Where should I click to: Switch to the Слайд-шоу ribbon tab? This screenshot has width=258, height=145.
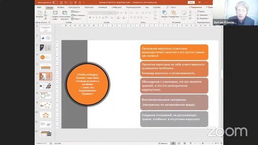pyautogui.click(x=117, y=7)
